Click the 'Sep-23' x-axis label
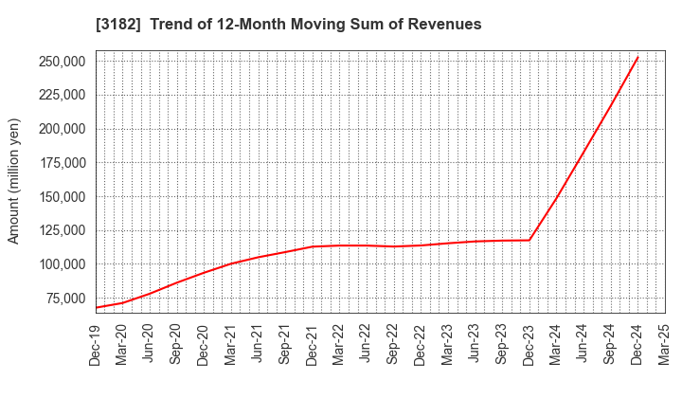Screen dimensions: 682x417 (501, 344)
